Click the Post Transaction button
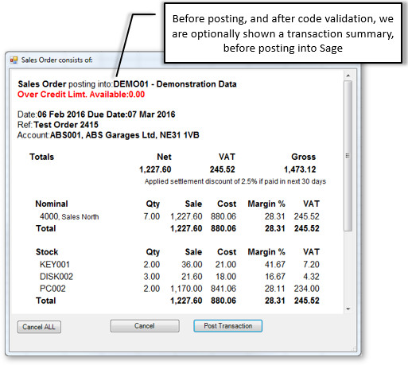 [x=227, y=326]
